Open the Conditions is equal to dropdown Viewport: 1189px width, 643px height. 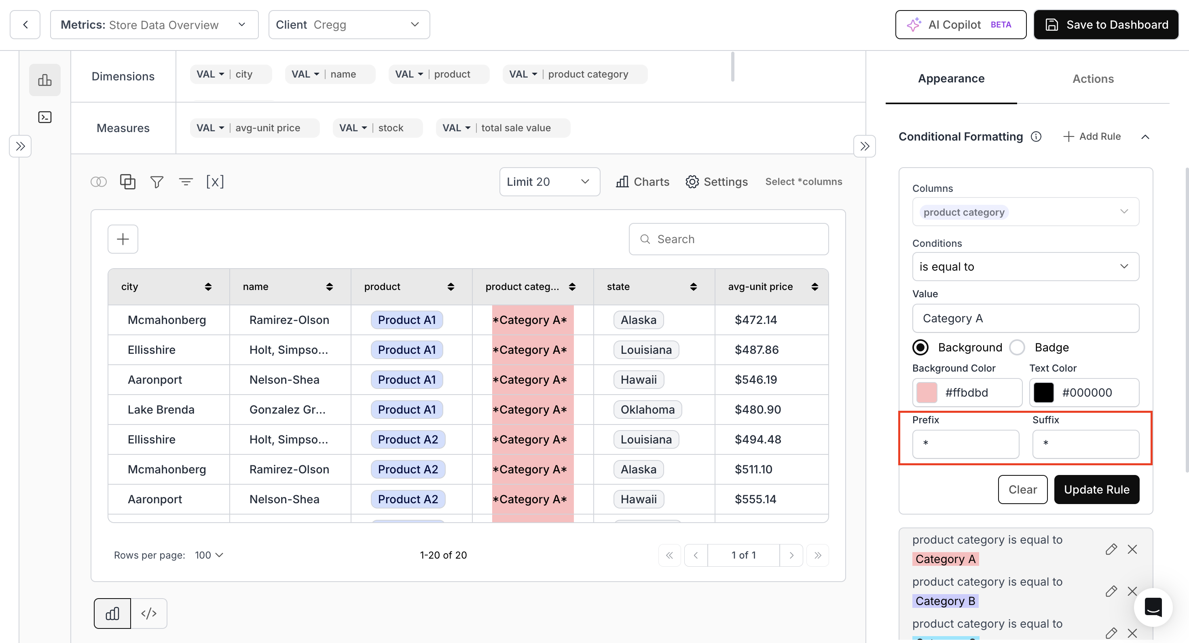[x=1026, y=267]
